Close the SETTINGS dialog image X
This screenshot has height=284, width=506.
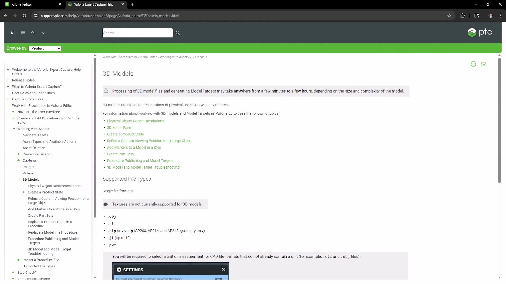[x=223, y=269]
